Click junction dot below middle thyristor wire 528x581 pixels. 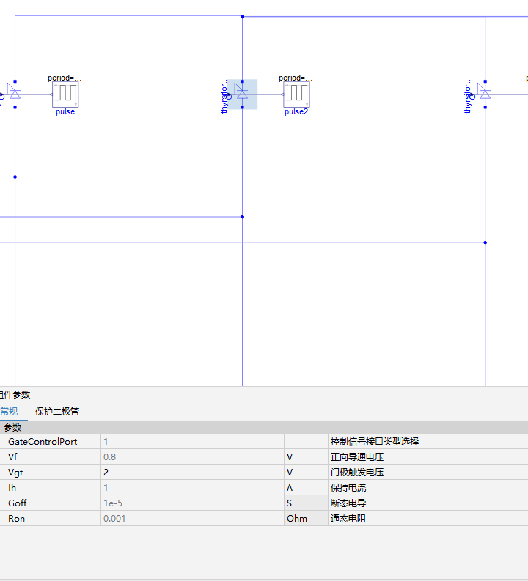click(x=243, y=217)
